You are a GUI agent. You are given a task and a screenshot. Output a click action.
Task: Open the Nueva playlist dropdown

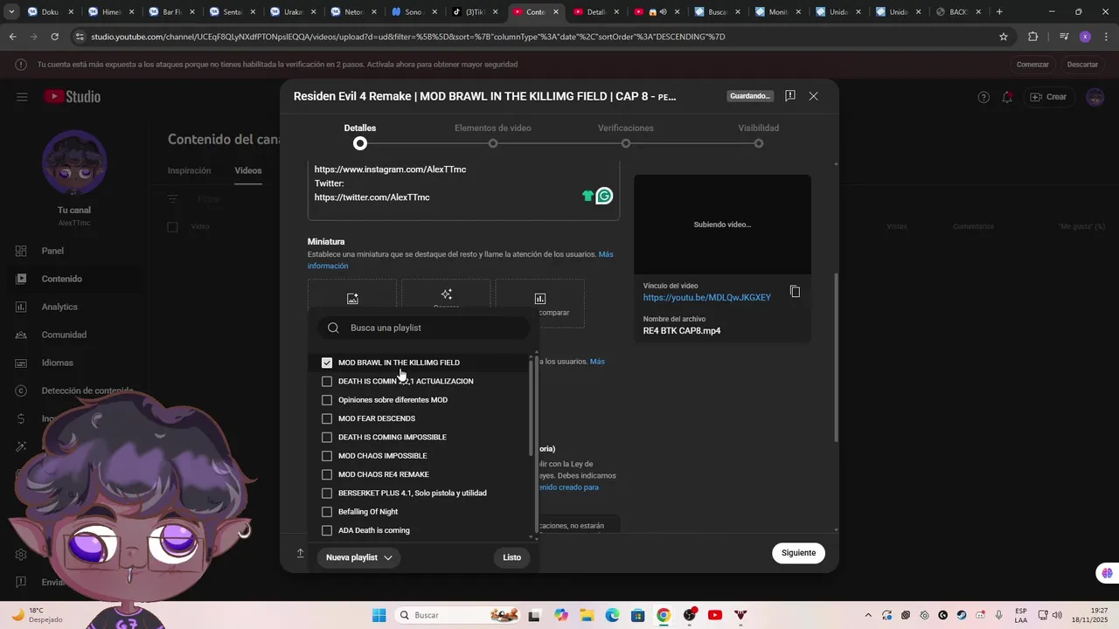[358, 557]
